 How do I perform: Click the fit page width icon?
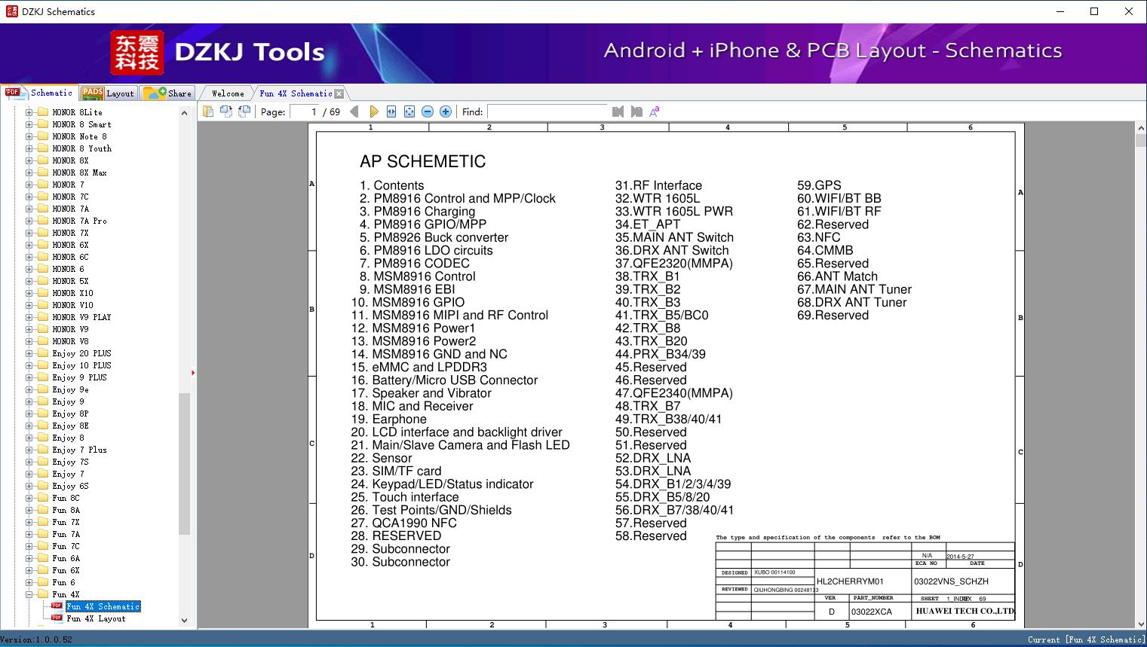(x=391, y=111)
